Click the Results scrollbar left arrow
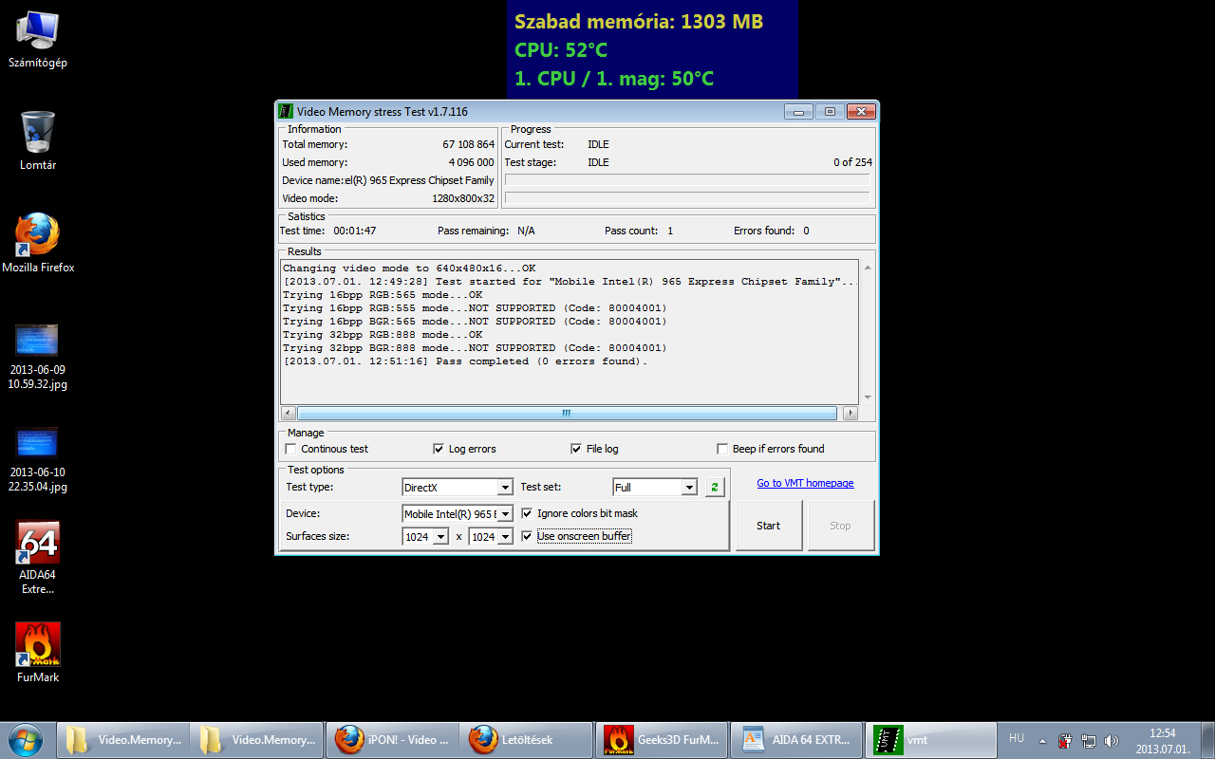This screenshot has width=1215, height=759. point(289,413)
